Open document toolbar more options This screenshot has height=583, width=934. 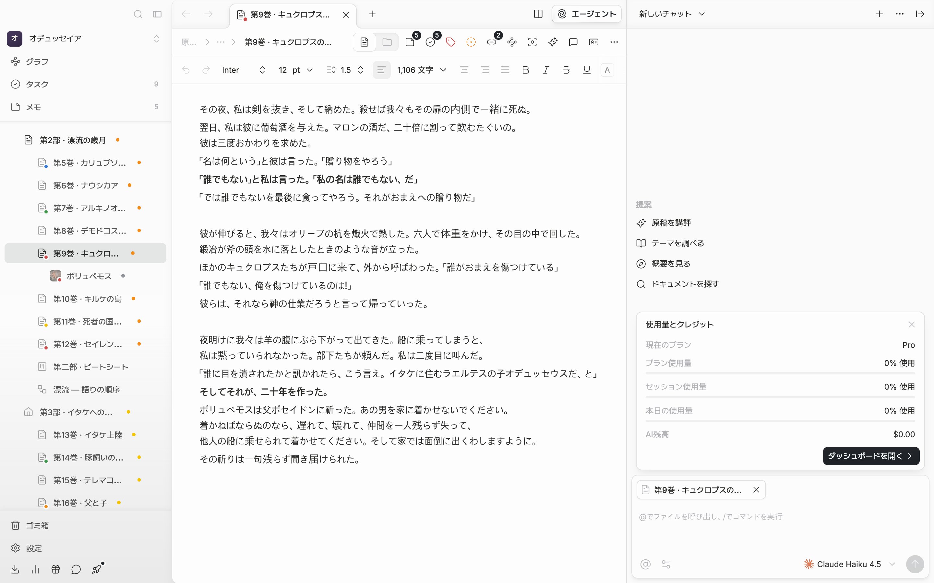coord(614,42)
